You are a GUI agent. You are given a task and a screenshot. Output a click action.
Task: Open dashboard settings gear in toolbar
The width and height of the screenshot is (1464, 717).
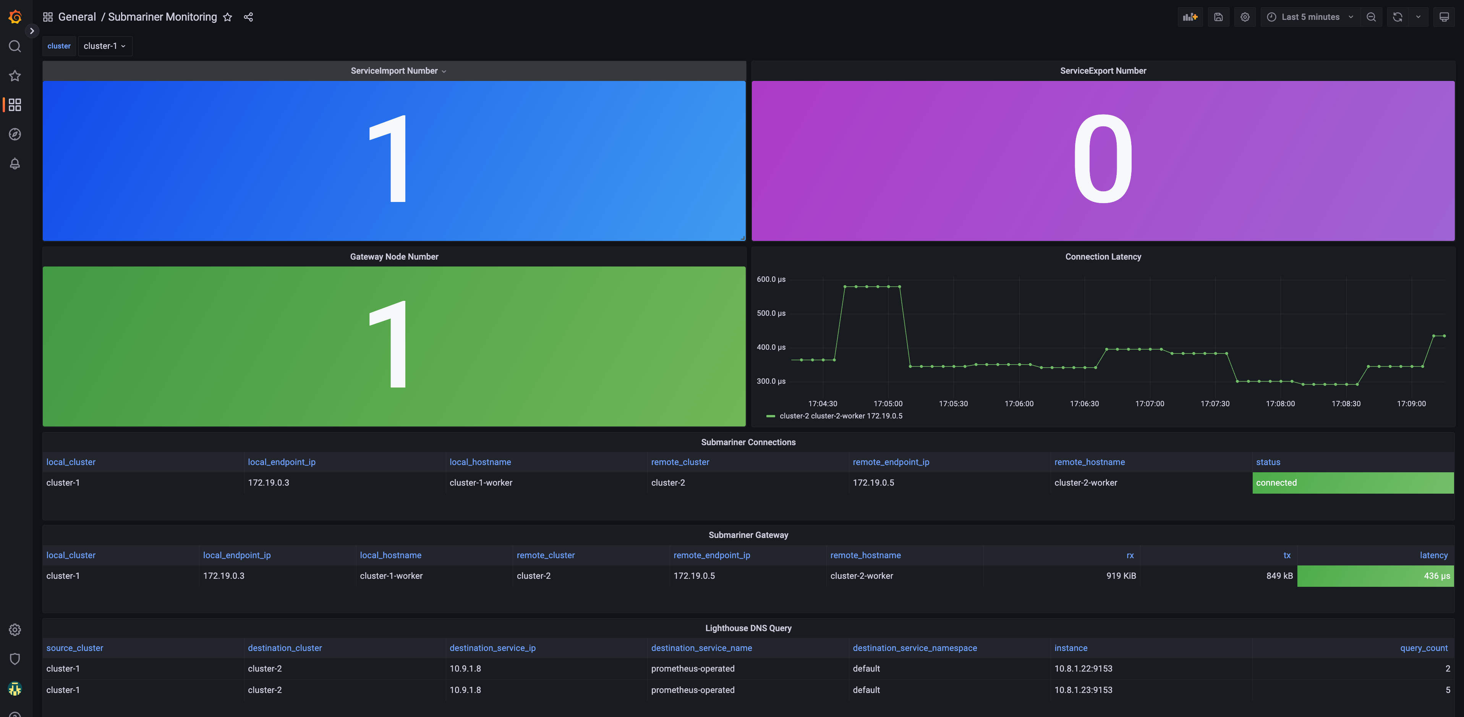(x=1245, y=17)
